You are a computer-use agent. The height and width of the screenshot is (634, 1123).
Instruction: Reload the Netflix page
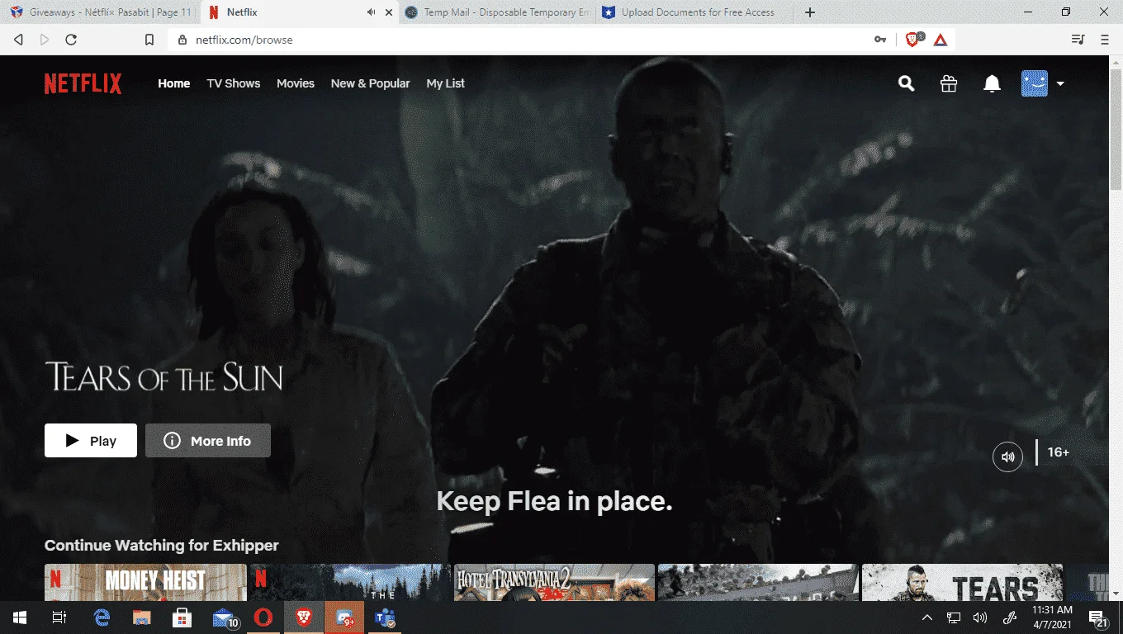(71, 40)
